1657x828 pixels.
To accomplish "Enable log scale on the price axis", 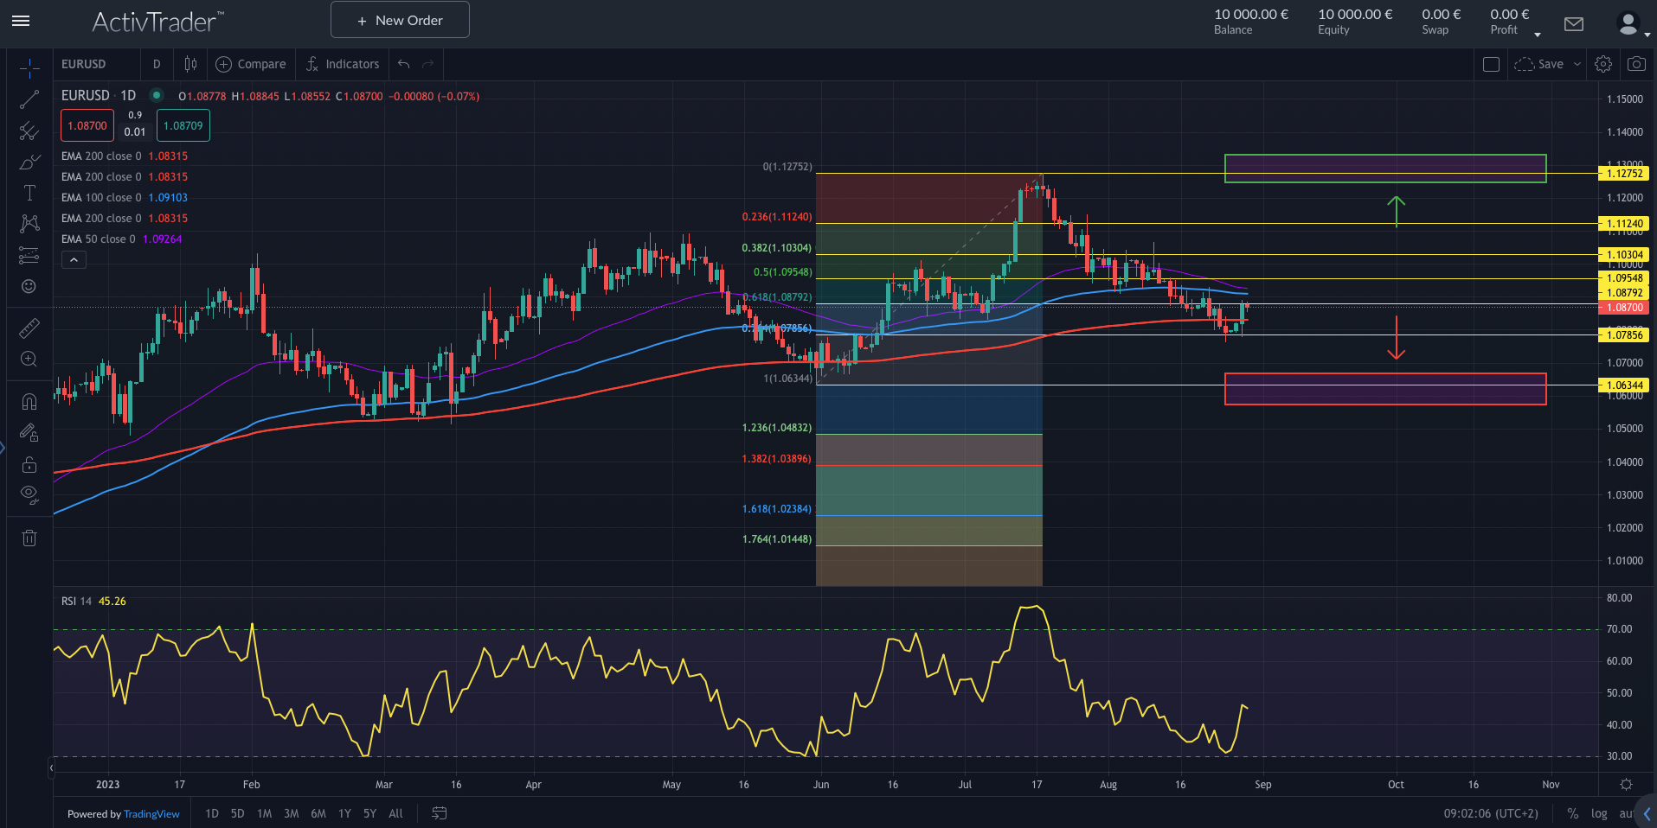I will click(1598, 813).
